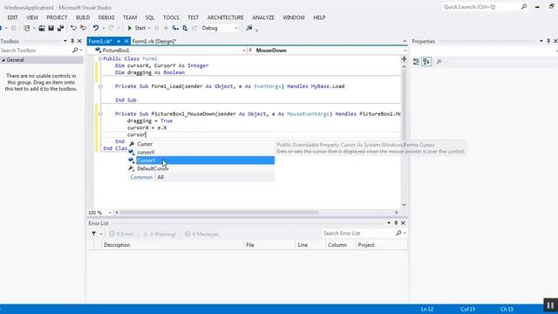Save the current file with Save icon
Viewport: 558px width, 314px height.
(51, 28)
